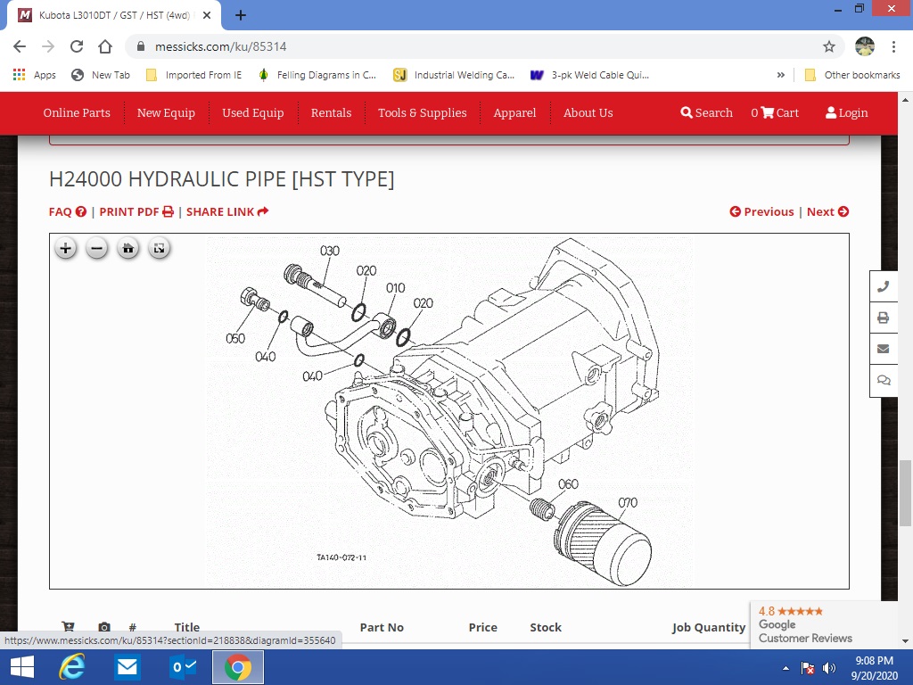
Task: Open the 3-pk Weld Cable bookmark
Action: (x=589, y=75)
